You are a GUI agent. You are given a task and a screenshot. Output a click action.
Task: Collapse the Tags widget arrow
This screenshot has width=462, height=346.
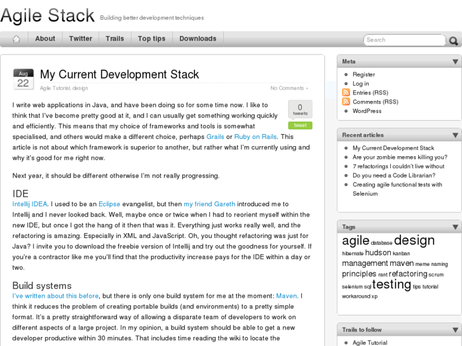click(x=455, y=227)
